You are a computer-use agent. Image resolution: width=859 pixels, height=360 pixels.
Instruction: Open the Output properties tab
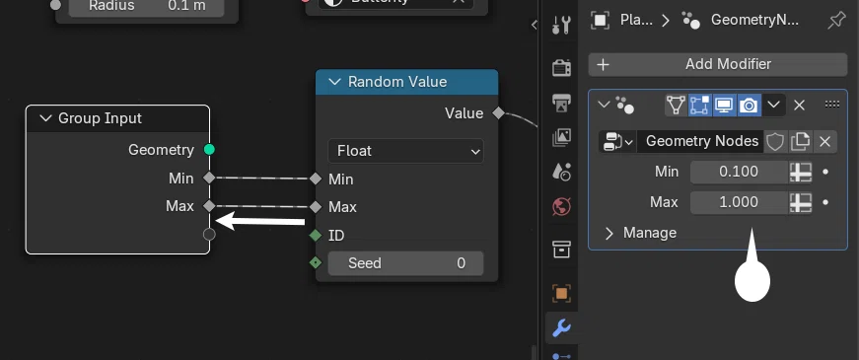(561, 103)
